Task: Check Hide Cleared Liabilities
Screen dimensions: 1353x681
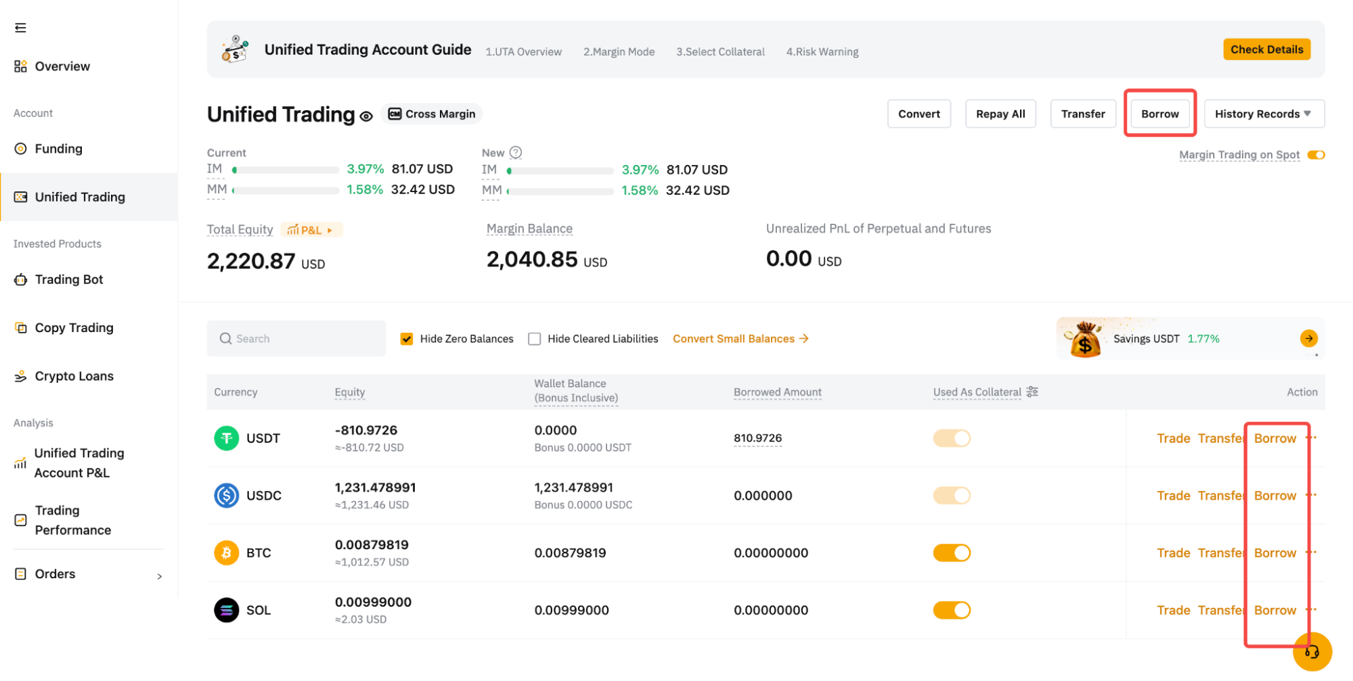Action: (535, 339)
